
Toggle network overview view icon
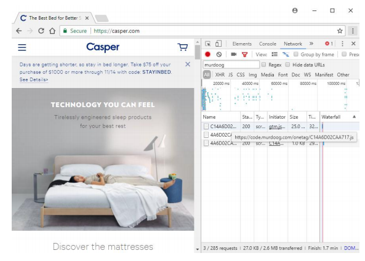click(286, 55)
